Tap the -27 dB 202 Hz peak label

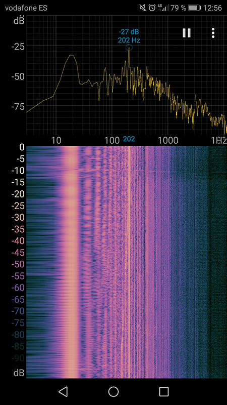coord(129,36)
